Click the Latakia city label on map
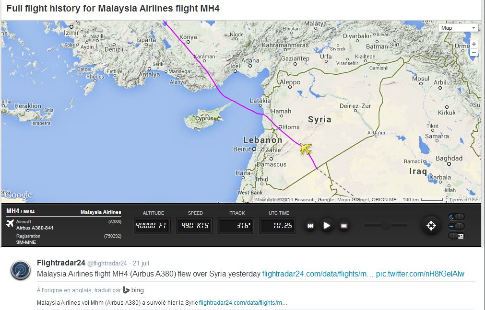Image resolution: width=485 pixels, height=310 pixels. tap(260, 101)
